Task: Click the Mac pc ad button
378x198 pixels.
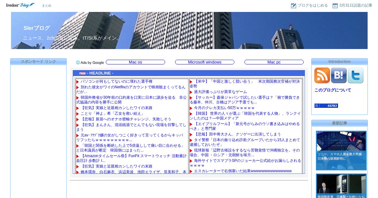Action: point(274,62)
